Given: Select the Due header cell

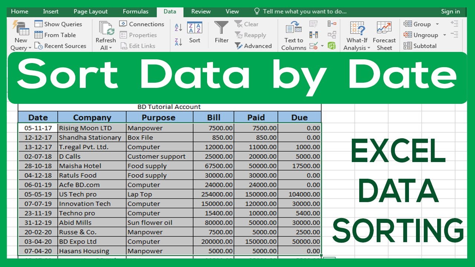Looking at the screenshot, I should tap(299, 118).
